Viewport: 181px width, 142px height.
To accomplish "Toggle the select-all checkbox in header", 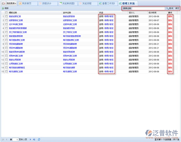I will tap(6, 13).
